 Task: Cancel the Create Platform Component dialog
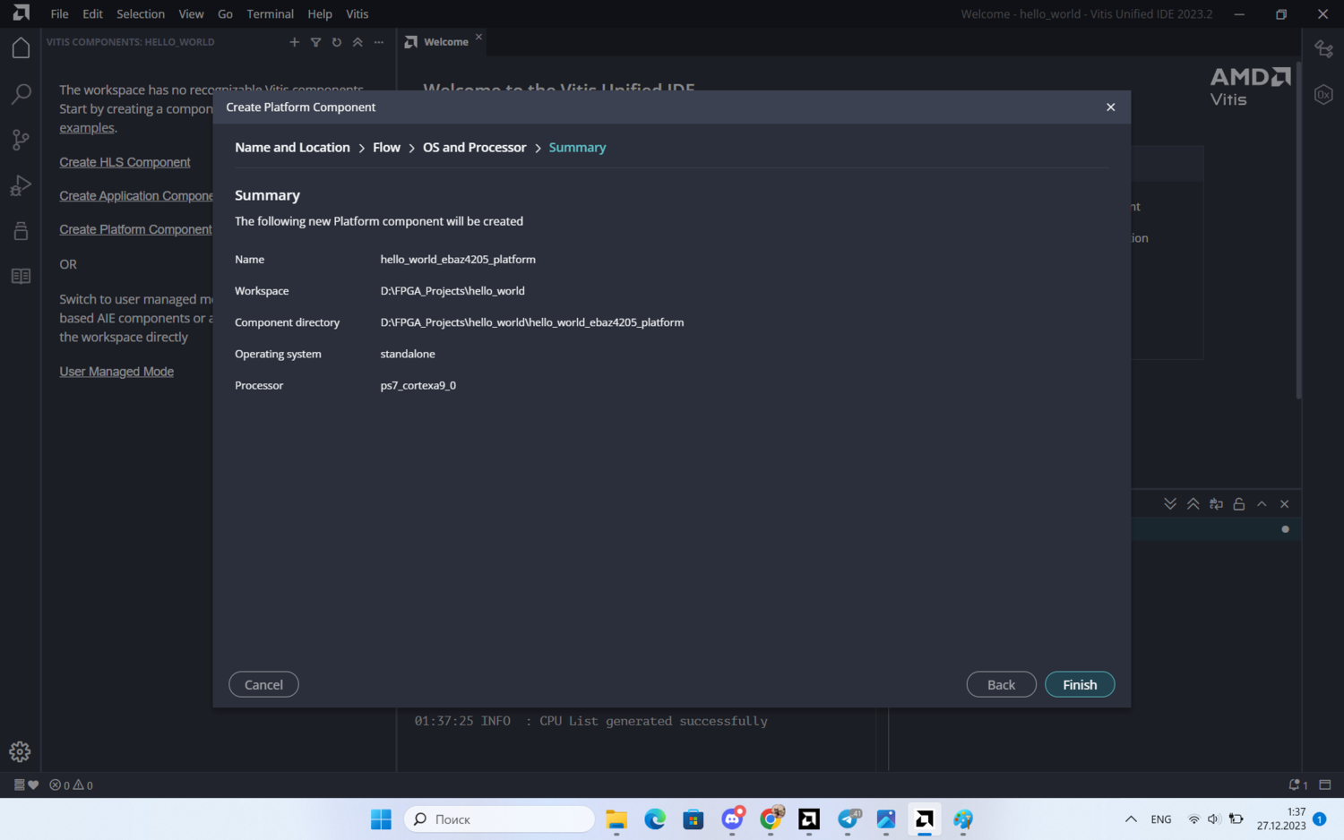tap(263, 684)
